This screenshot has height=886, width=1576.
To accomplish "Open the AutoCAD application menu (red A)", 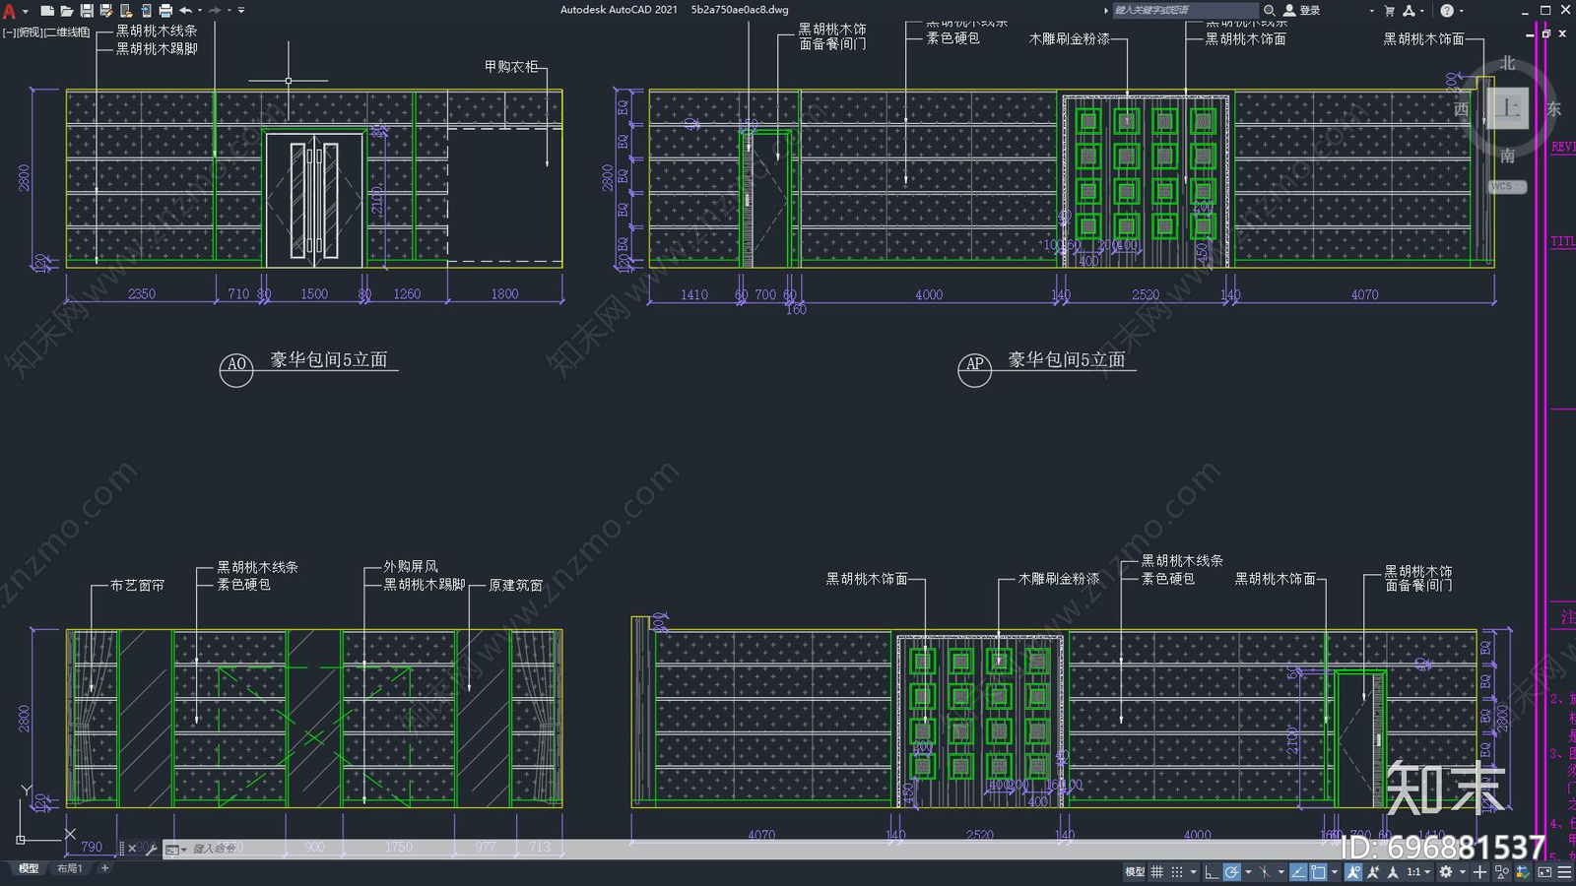I will click(x=10, y=11).
